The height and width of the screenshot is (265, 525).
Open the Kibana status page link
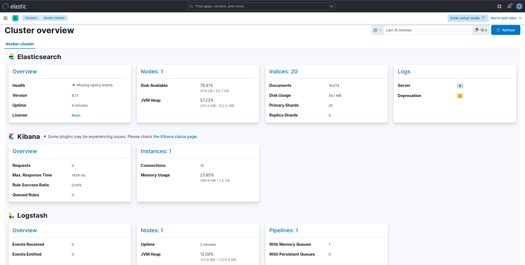(x=175, y=137)
